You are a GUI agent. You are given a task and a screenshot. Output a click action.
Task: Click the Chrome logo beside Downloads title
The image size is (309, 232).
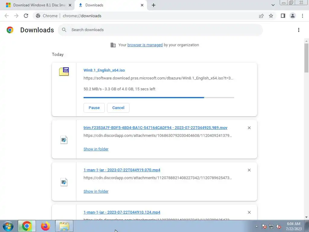(10, 30)
